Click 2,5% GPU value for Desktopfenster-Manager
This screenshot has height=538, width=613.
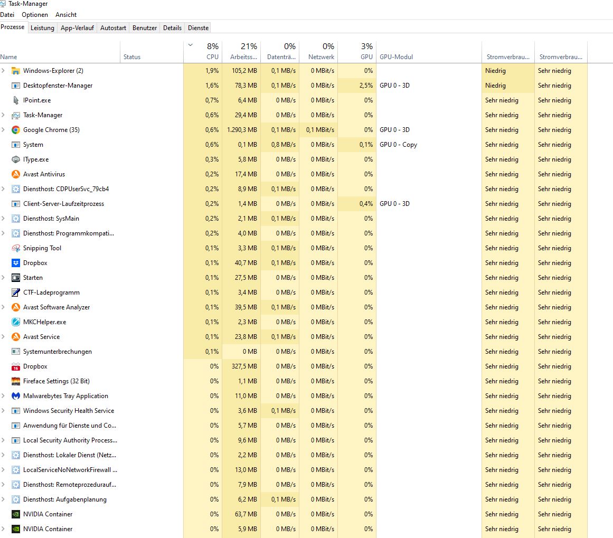[366, 86]
